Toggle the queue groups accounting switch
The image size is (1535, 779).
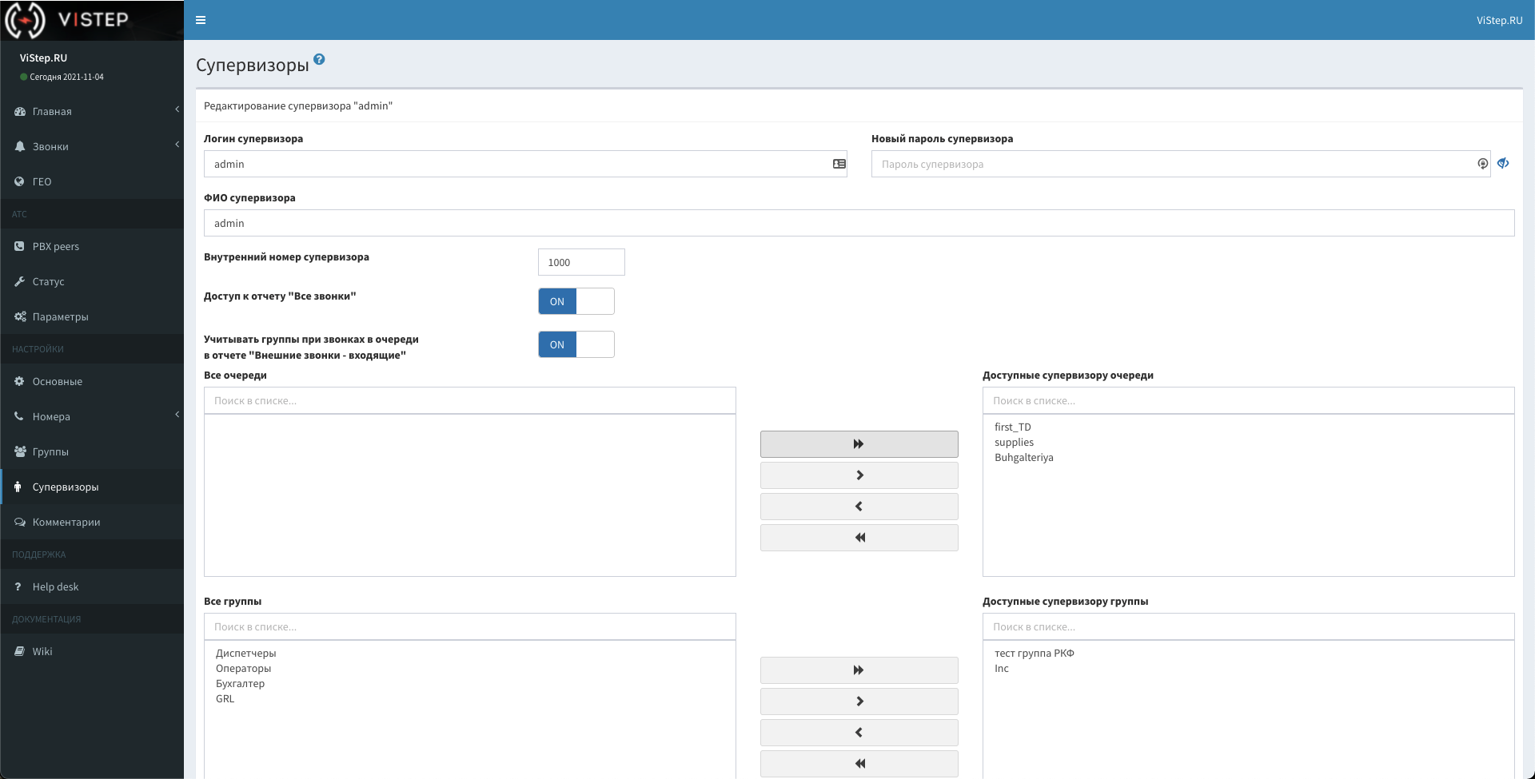coord(576,344)
